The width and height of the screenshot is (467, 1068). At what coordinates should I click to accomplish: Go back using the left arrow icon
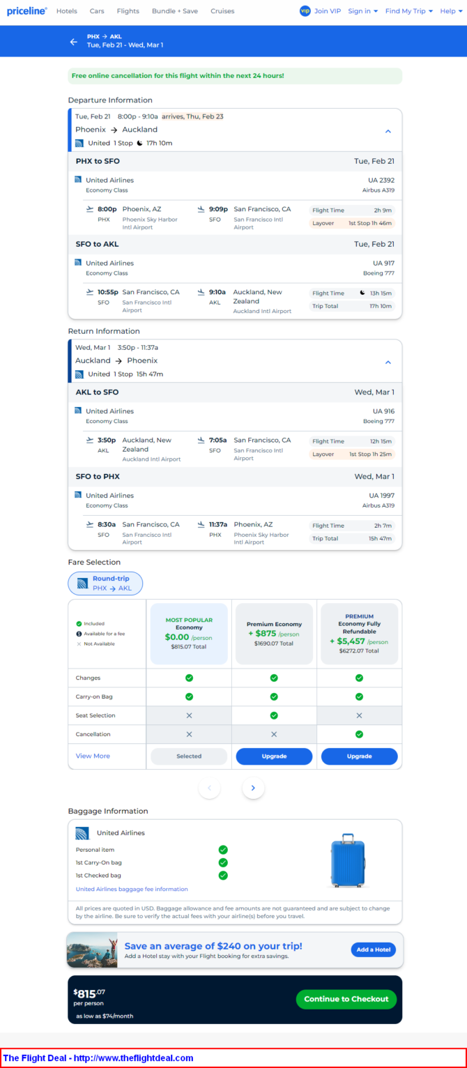pos(74,42)
